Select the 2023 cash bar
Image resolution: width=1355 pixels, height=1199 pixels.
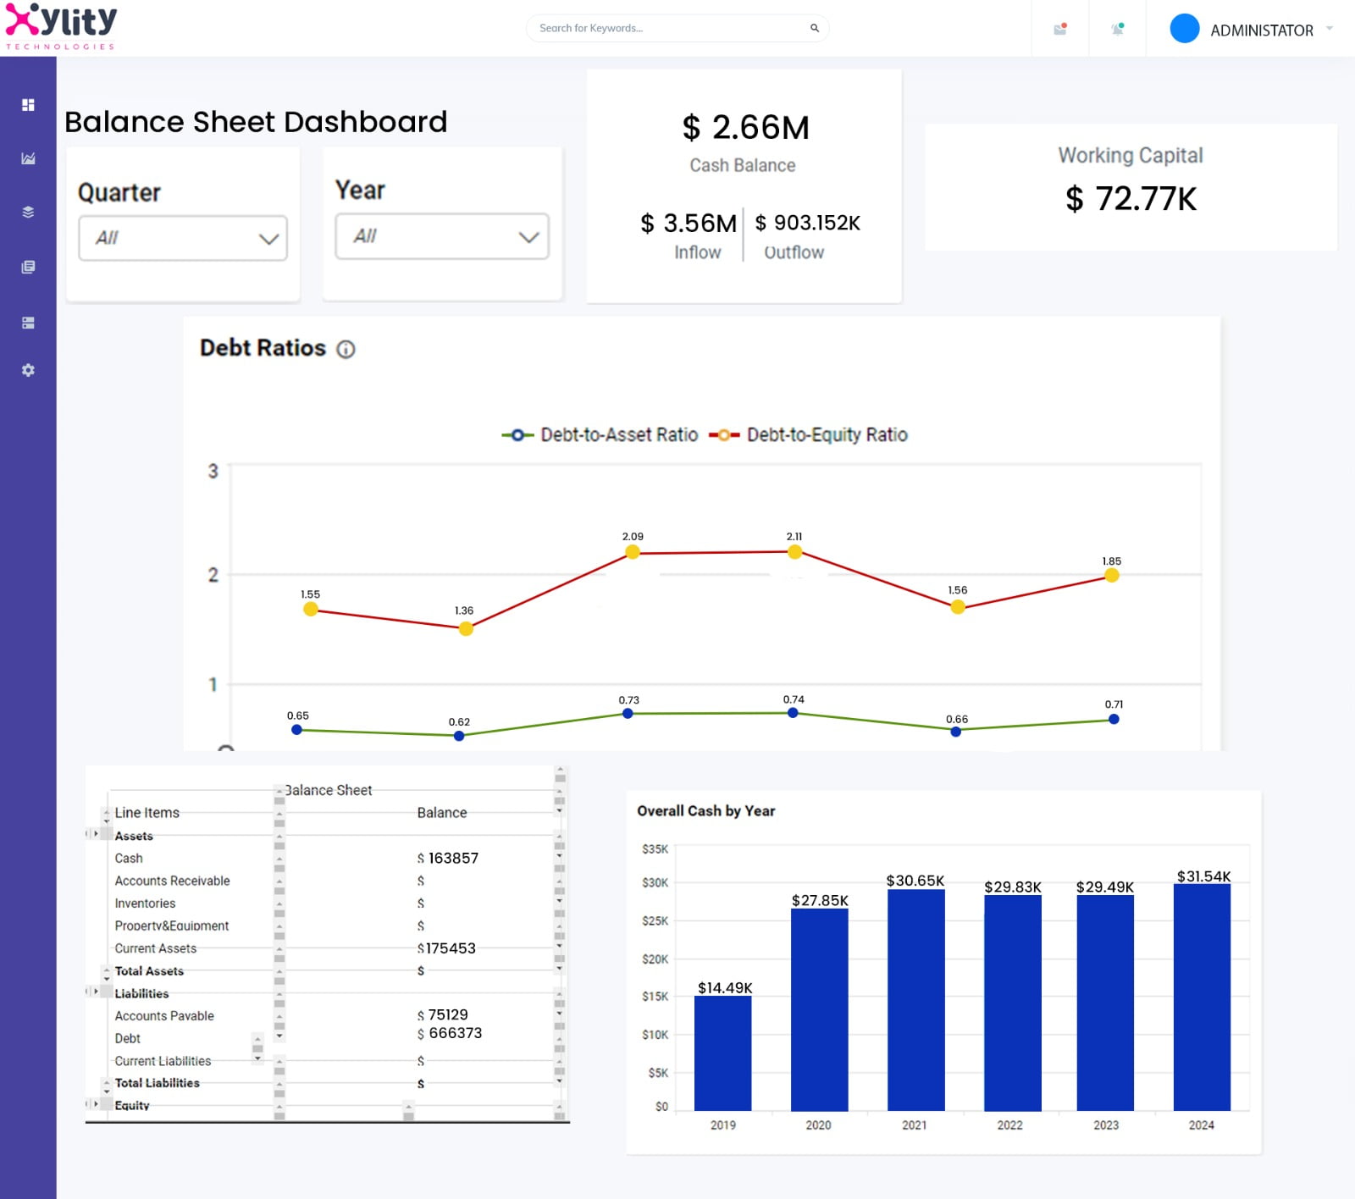(x=1105, y=1003)
